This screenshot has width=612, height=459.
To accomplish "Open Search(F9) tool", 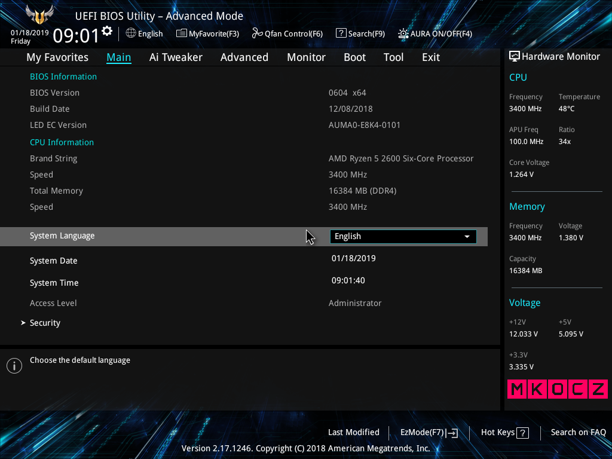I will pyautogui.click(x=360, y=33).
